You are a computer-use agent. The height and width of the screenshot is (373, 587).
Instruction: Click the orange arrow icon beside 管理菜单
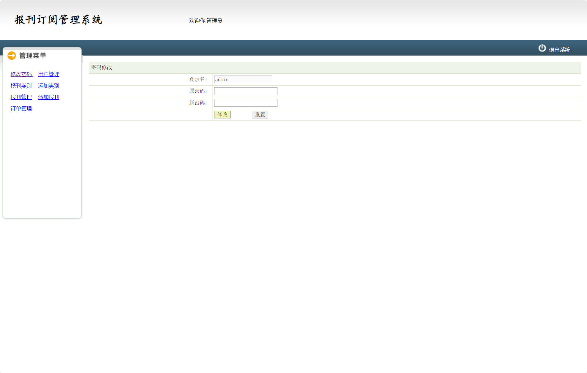12,56
